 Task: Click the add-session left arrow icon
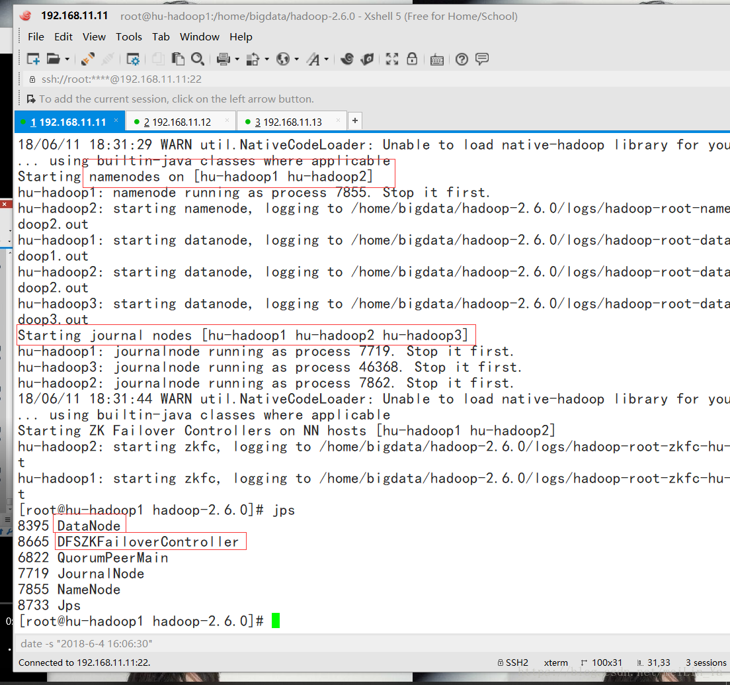[x=30, y=99]
